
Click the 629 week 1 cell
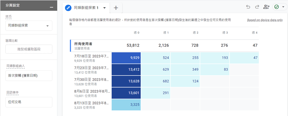(x=156, y=69)
